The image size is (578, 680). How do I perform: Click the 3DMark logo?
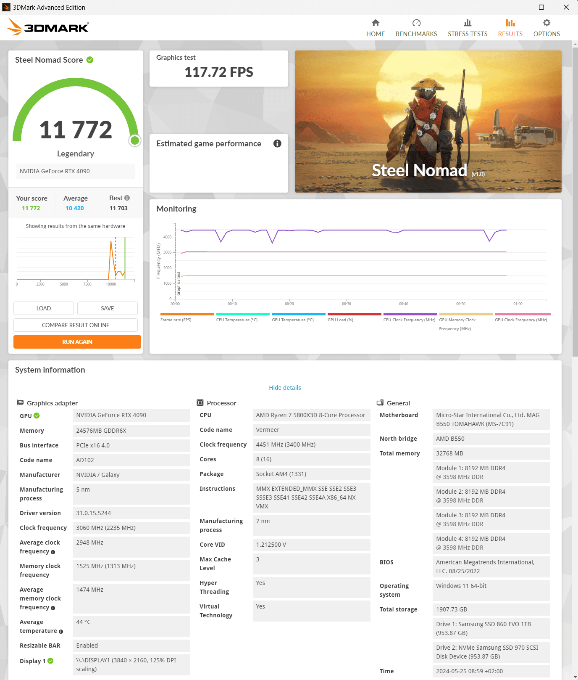[47, 27]
